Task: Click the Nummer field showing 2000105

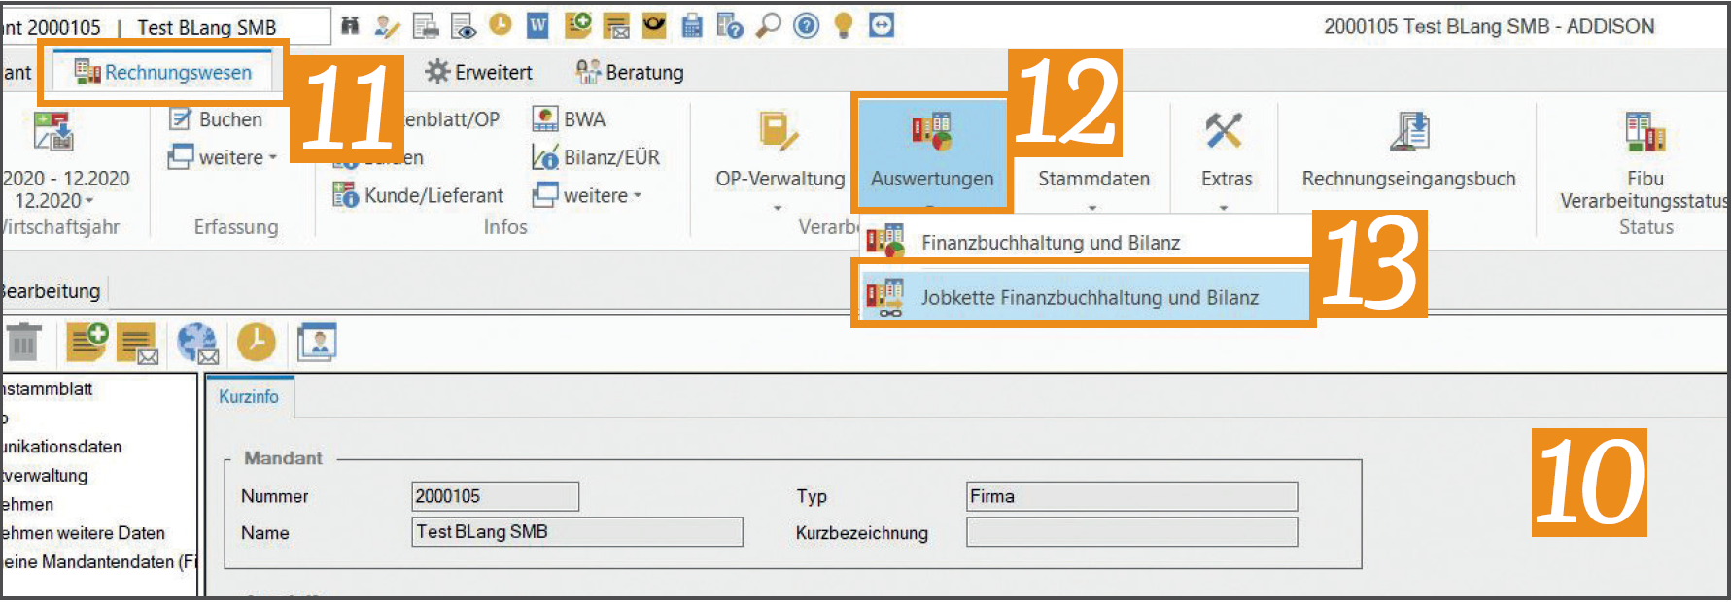Action: click(496, 496)
